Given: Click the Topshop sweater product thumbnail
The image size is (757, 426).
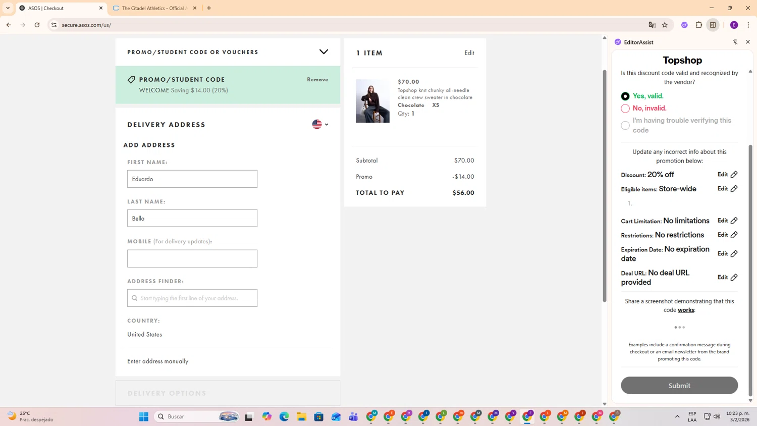Looking at the screenshot, I should tap(372, 101).
